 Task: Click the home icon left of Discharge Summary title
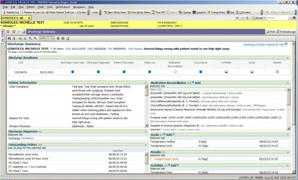[24, 32]
